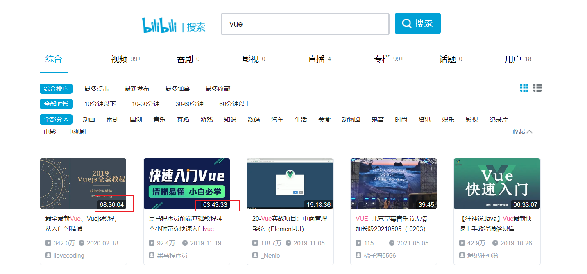Filter by 鬼畜 category
This screenshot has height=274, width=587.
[x=378, y=120]
